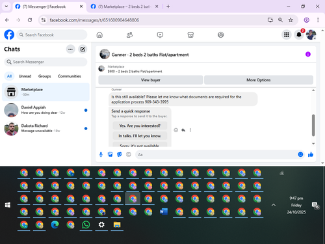
Task: Open Settings gear from taskbar
Action: tap(101, 224)
